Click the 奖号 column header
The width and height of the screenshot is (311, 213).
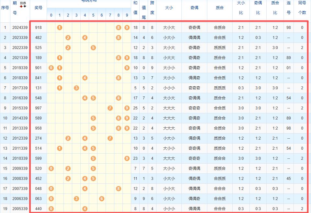[x=38, y=8]
